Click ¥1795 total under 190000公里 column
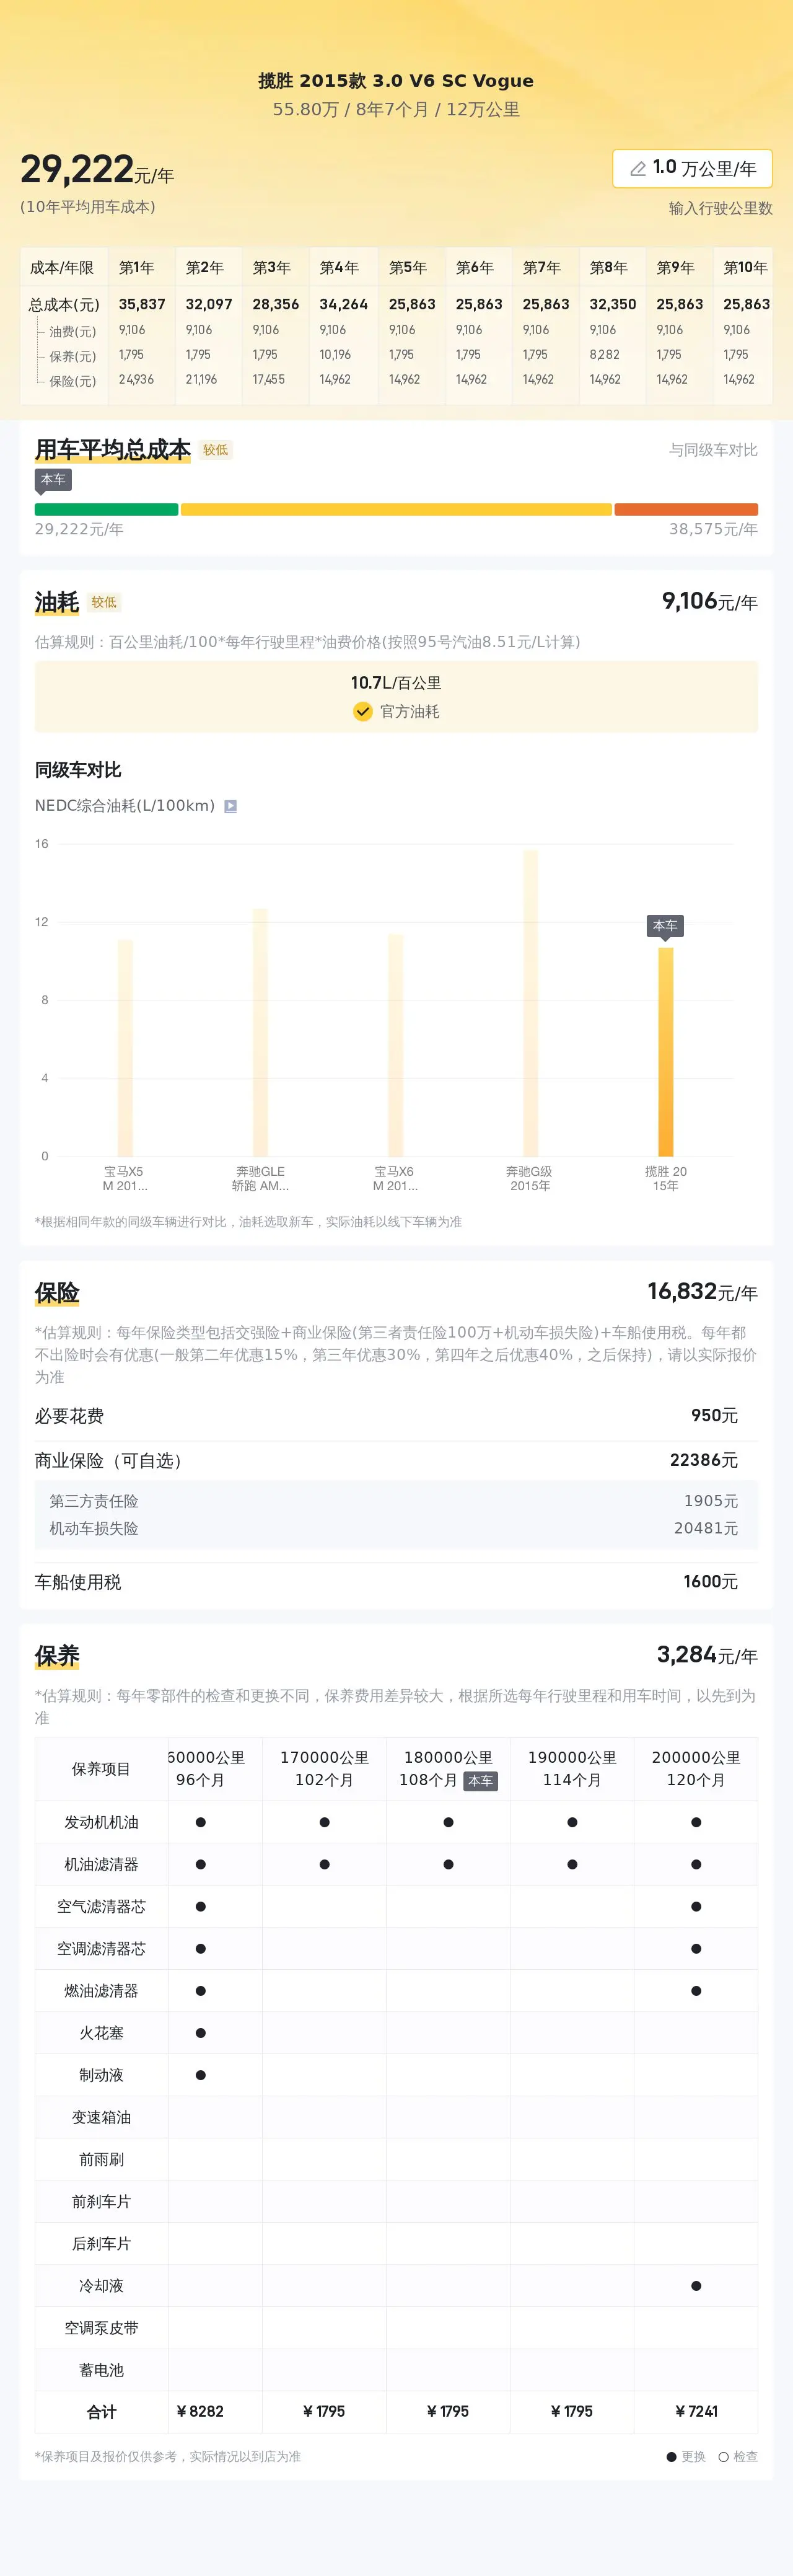Viewport: 793px width, 2576px height. coord(572,2411)
